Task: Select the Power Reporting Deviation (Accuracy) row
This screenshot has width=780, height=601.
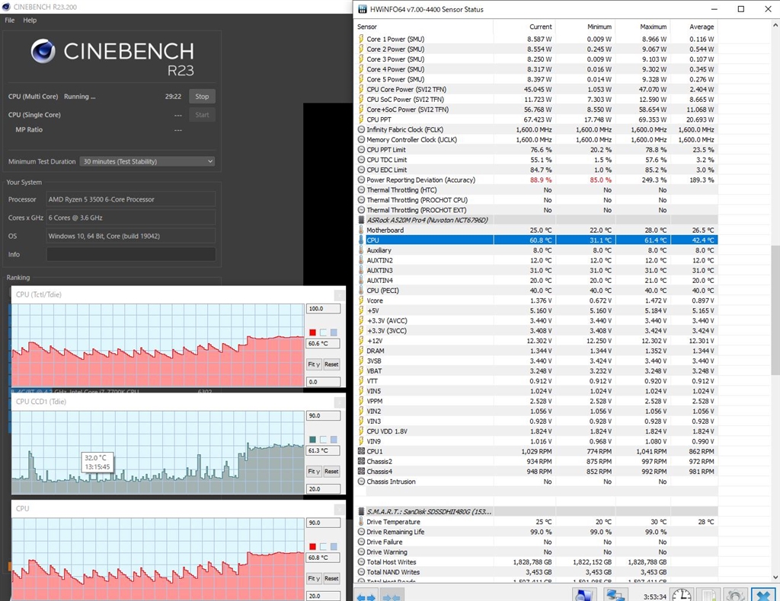Action: (x=536, y=180)
